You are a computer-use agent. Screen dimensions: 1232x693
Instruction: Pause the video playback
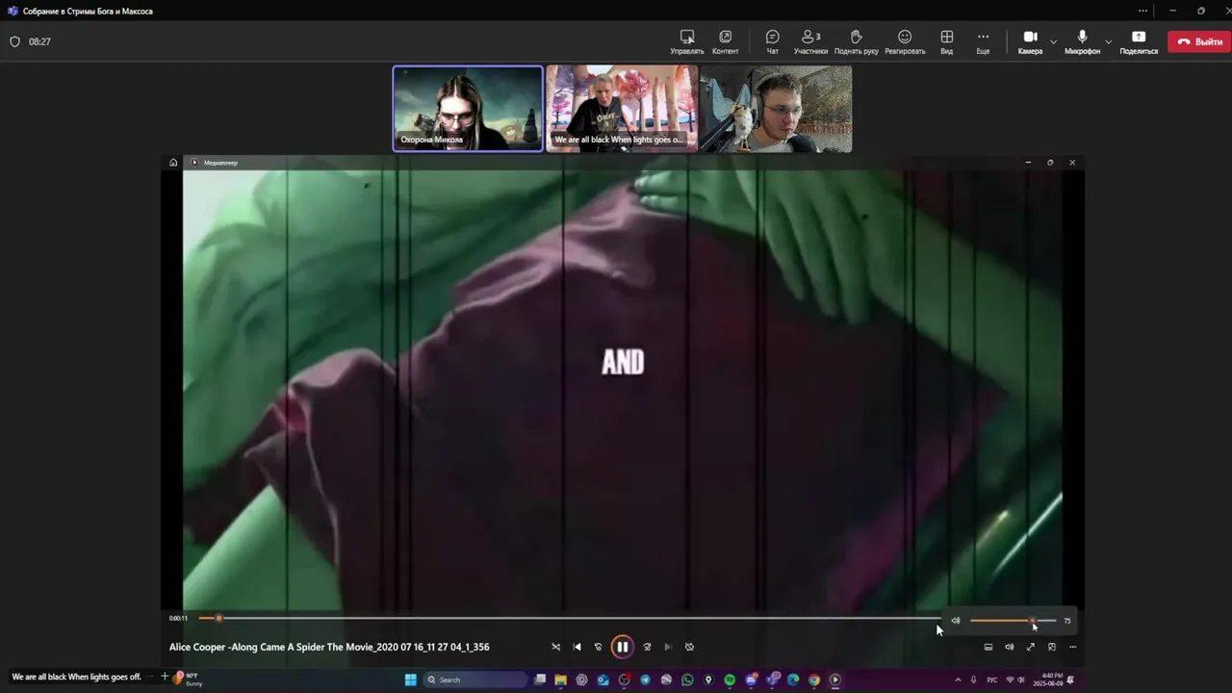click(x=622, y=647)
